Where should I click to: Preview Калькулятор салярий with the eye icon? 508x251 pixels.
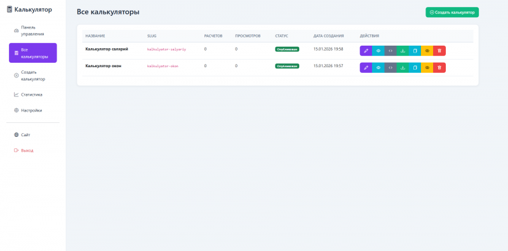[378, 51]
